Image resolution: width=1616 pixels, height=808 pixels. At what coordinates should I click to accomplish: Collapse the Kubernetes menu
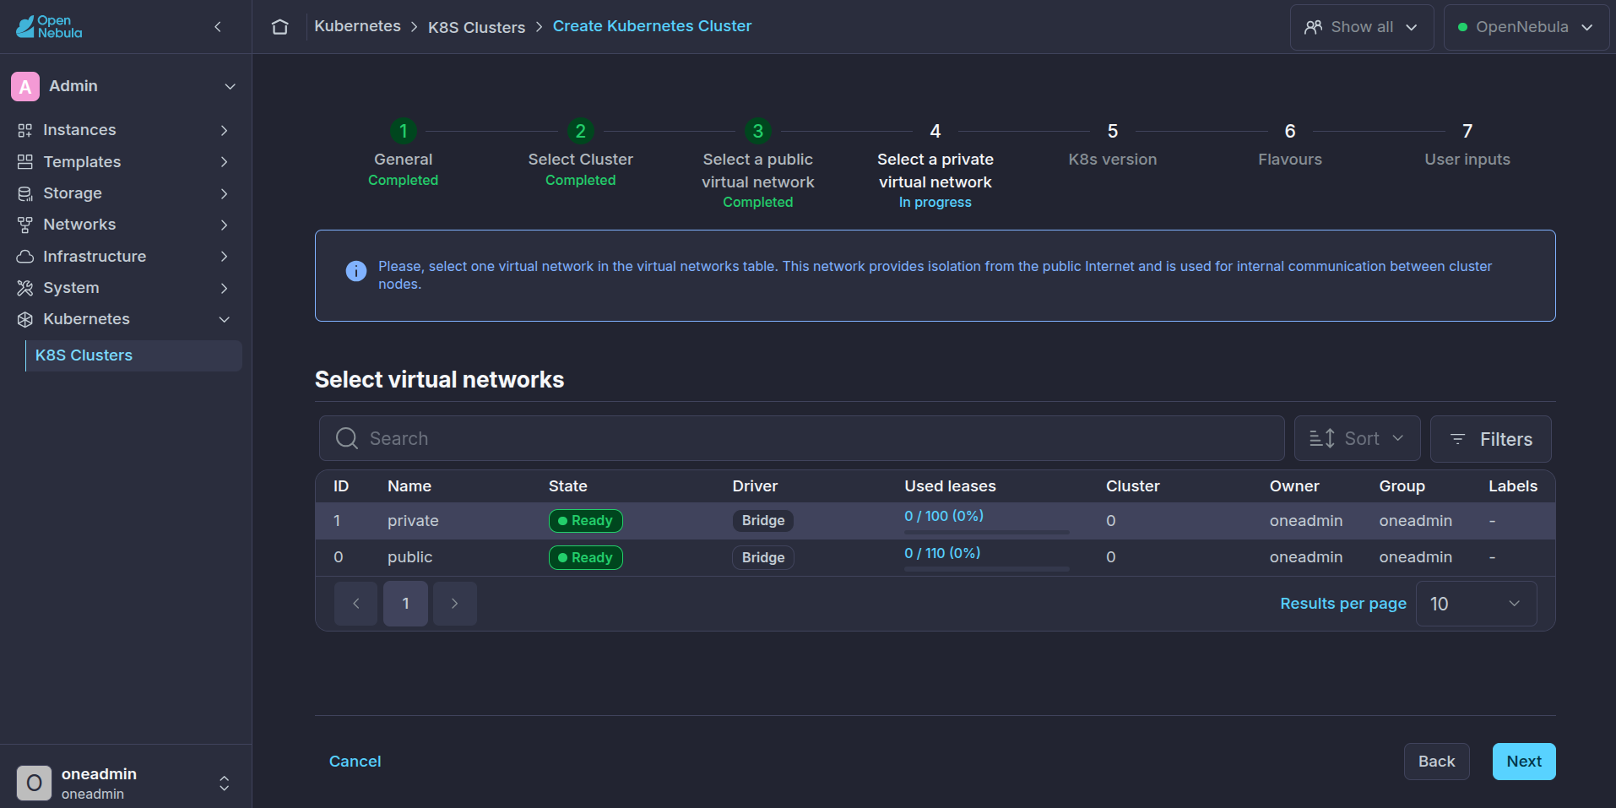[x=224, y=319]
